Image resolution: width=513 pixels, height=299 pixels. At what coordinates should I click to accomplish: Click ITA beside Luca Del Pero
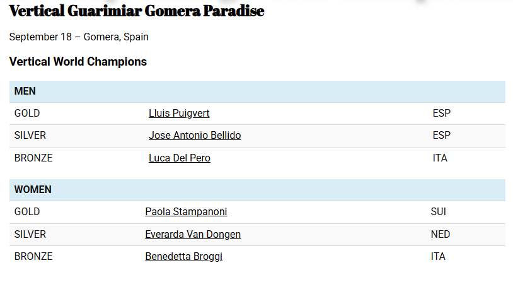click(440, 158)
